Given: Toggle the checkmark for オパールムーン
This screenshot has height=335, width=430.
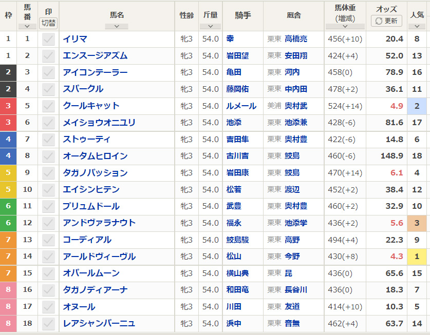Looking at the screenshot, I should (x=48, y=273).
